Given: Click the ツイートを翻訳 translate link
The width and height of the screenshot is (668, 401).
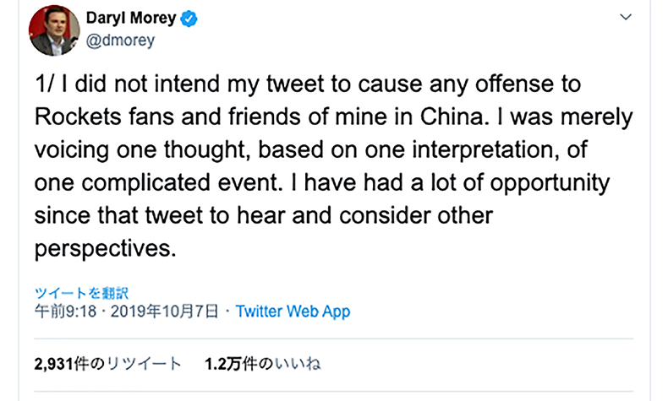Looking at the screenshot, I should (81, 293).
